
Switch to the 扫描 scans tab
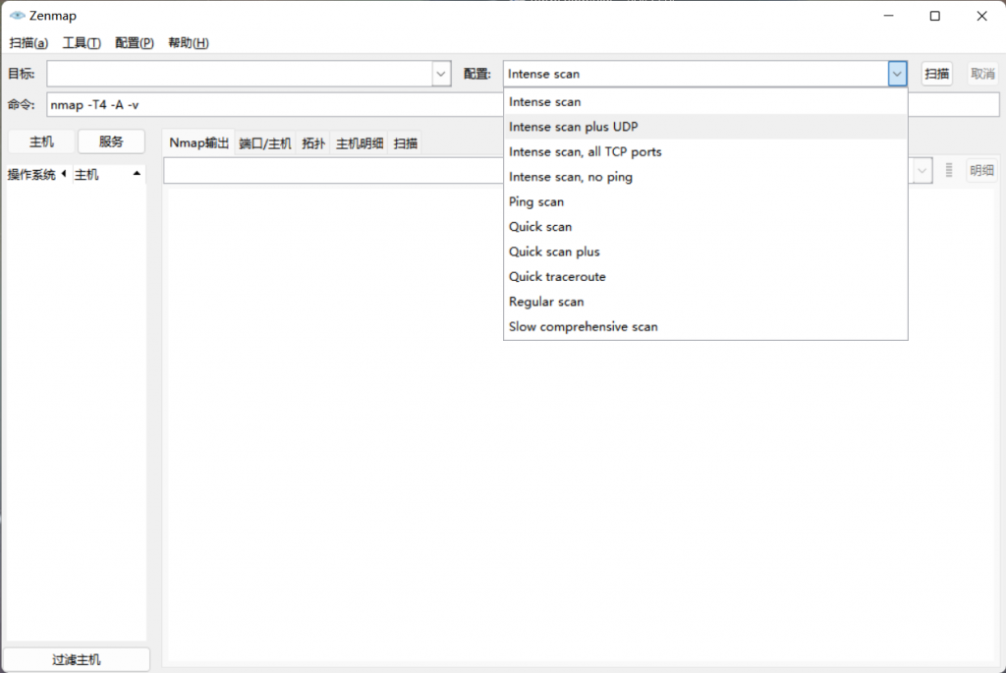(x=406, y=143)
